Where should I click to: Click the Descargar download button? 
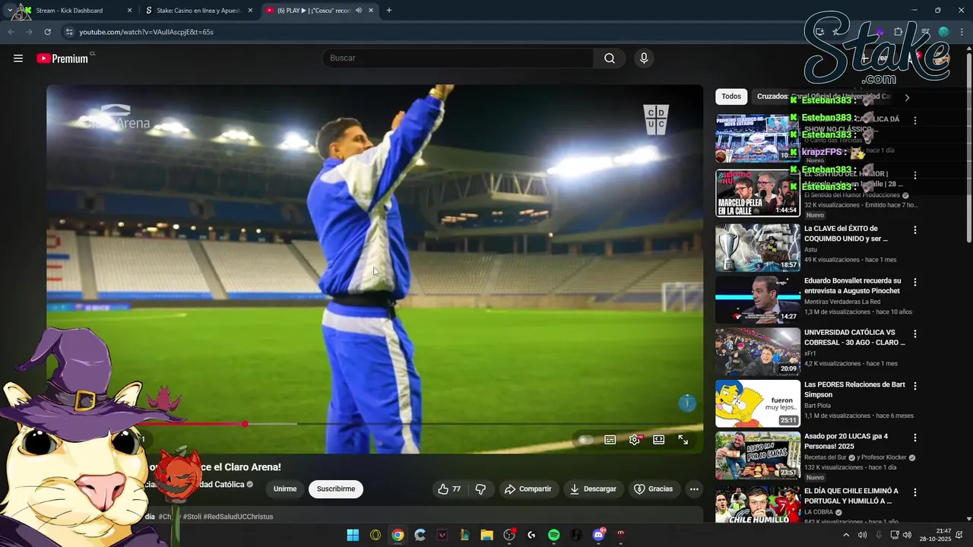(x=593, y=489)
